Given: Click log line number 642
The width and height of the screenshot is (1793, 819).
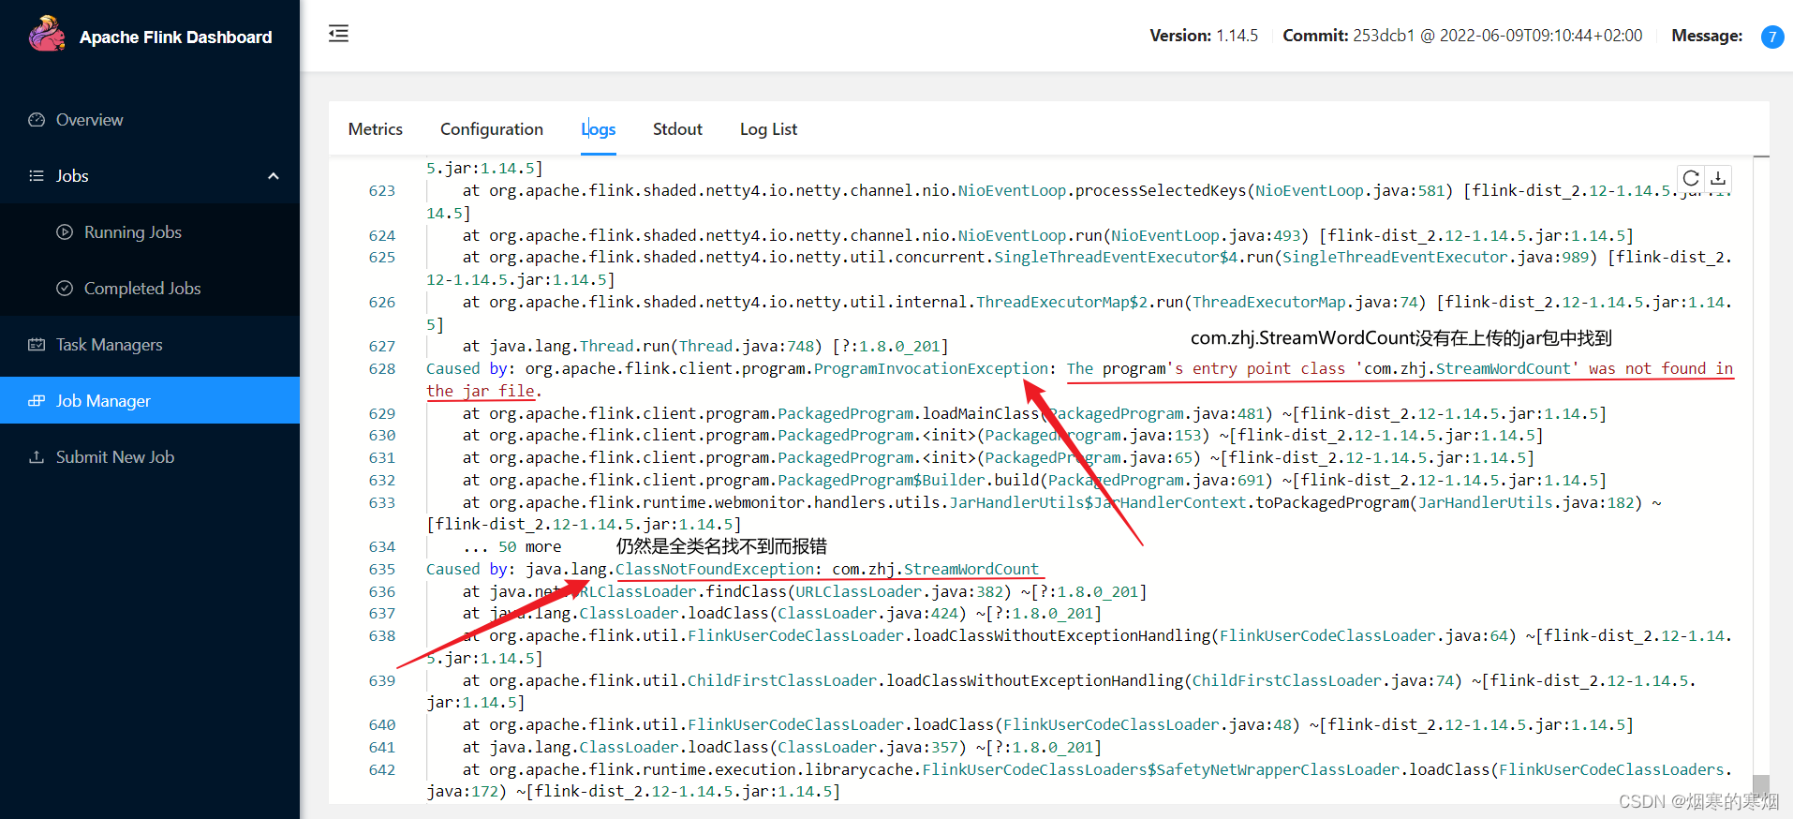Looking at the screenshot, I should (382, 770).
